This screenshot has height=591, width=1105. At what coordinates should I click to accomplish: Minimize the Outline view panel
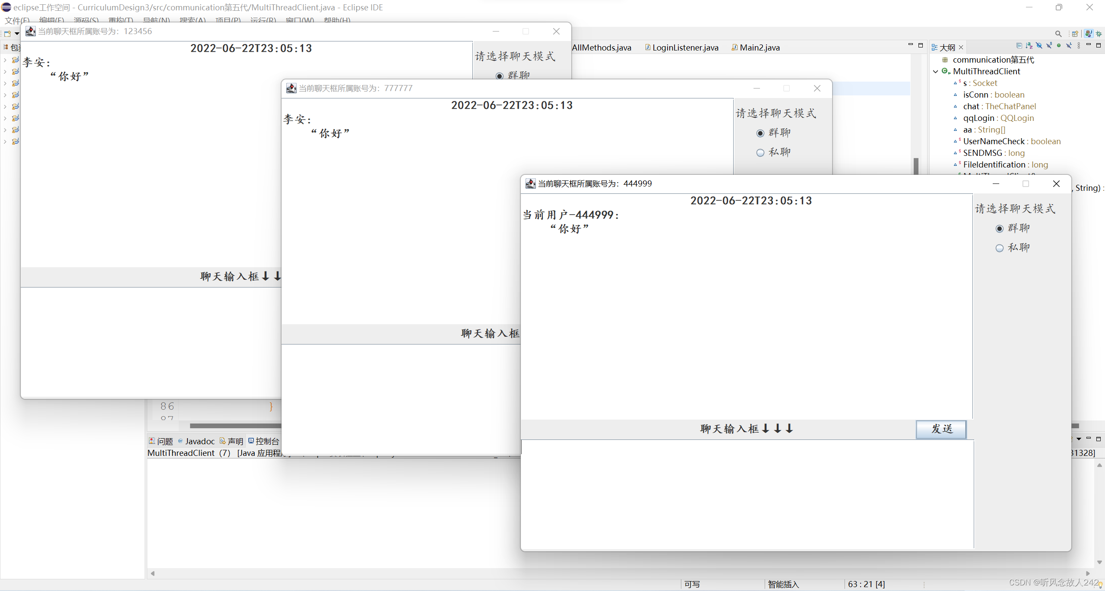(x=1088, y=45)
